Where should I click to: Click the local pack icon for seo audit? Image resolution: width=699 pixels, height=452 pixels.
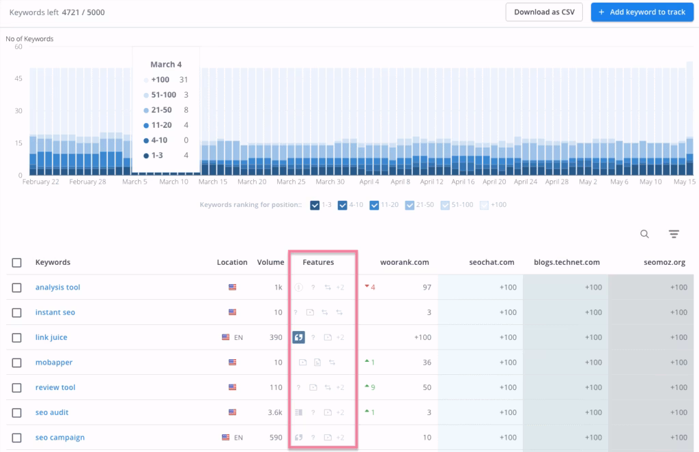pos(298,412)
